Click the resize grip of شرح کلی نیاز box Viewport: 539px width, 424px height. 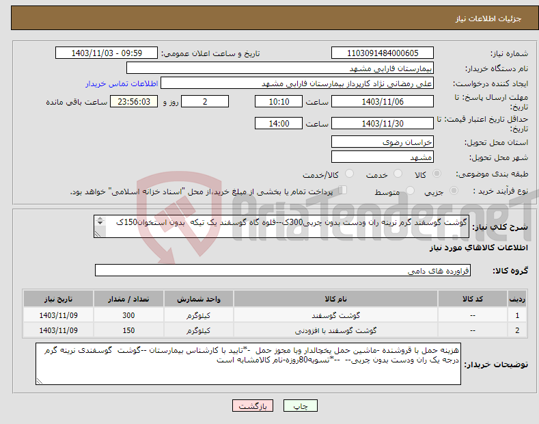[x=98, y=234]
